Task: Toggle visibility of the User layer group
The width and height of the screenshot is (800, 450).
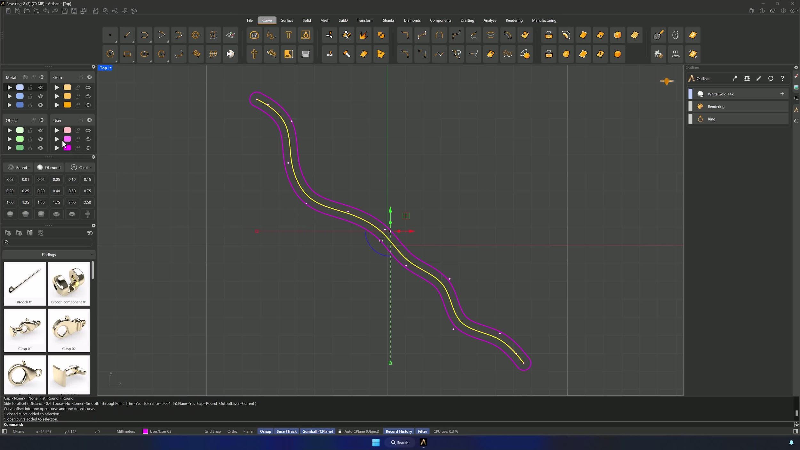Action: 89,120
